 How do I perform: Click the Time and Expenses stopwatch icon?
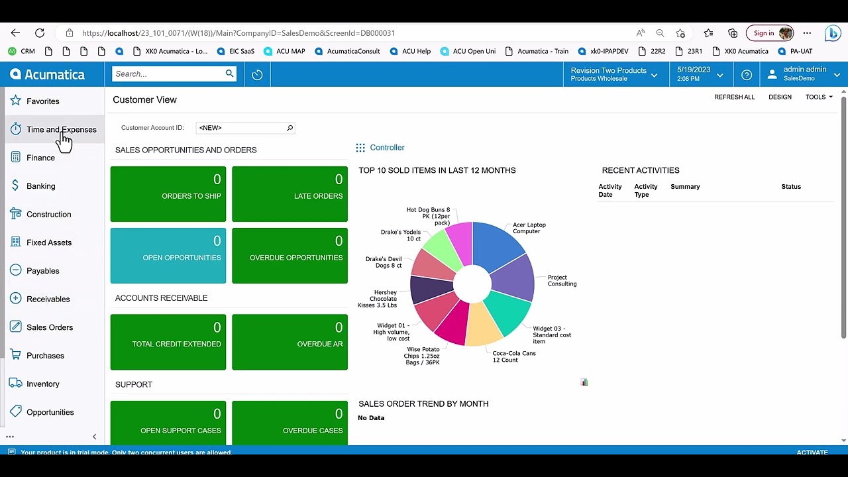coord(15,129)
